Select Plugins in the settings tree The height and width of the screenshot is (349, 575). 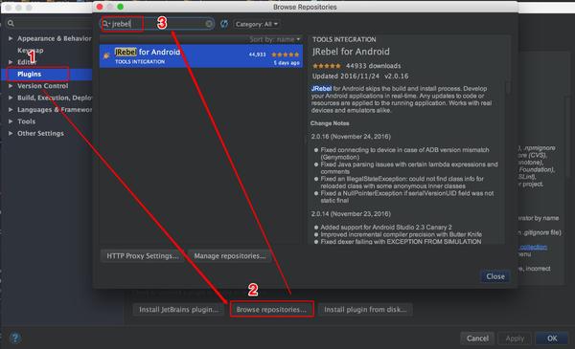point(30,74)
